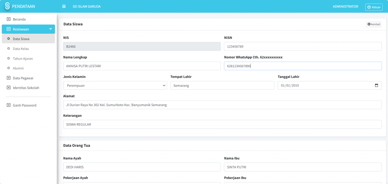The width and height of the screenshot is (388, 184).
Task: Go to Alumni in the sidebar
Action: point(28,68)
